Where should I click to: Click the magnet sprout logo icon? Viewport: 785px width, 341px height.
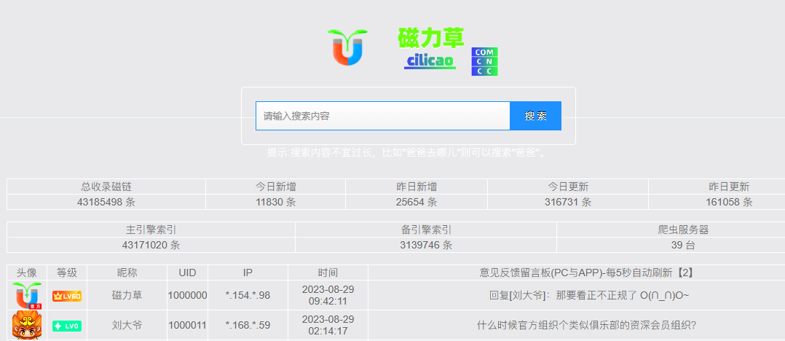point(347,47)
